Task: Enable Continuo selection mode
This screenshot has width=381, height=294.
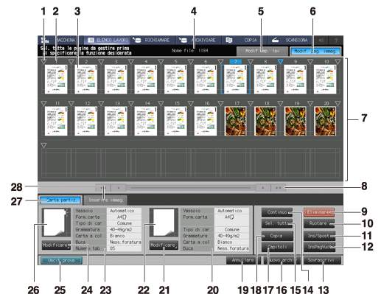Action: [277, 212]
